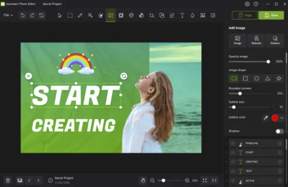Select the draw pencil tool
Viewport: 288px width, 187px height.
[x=80, y=15]
